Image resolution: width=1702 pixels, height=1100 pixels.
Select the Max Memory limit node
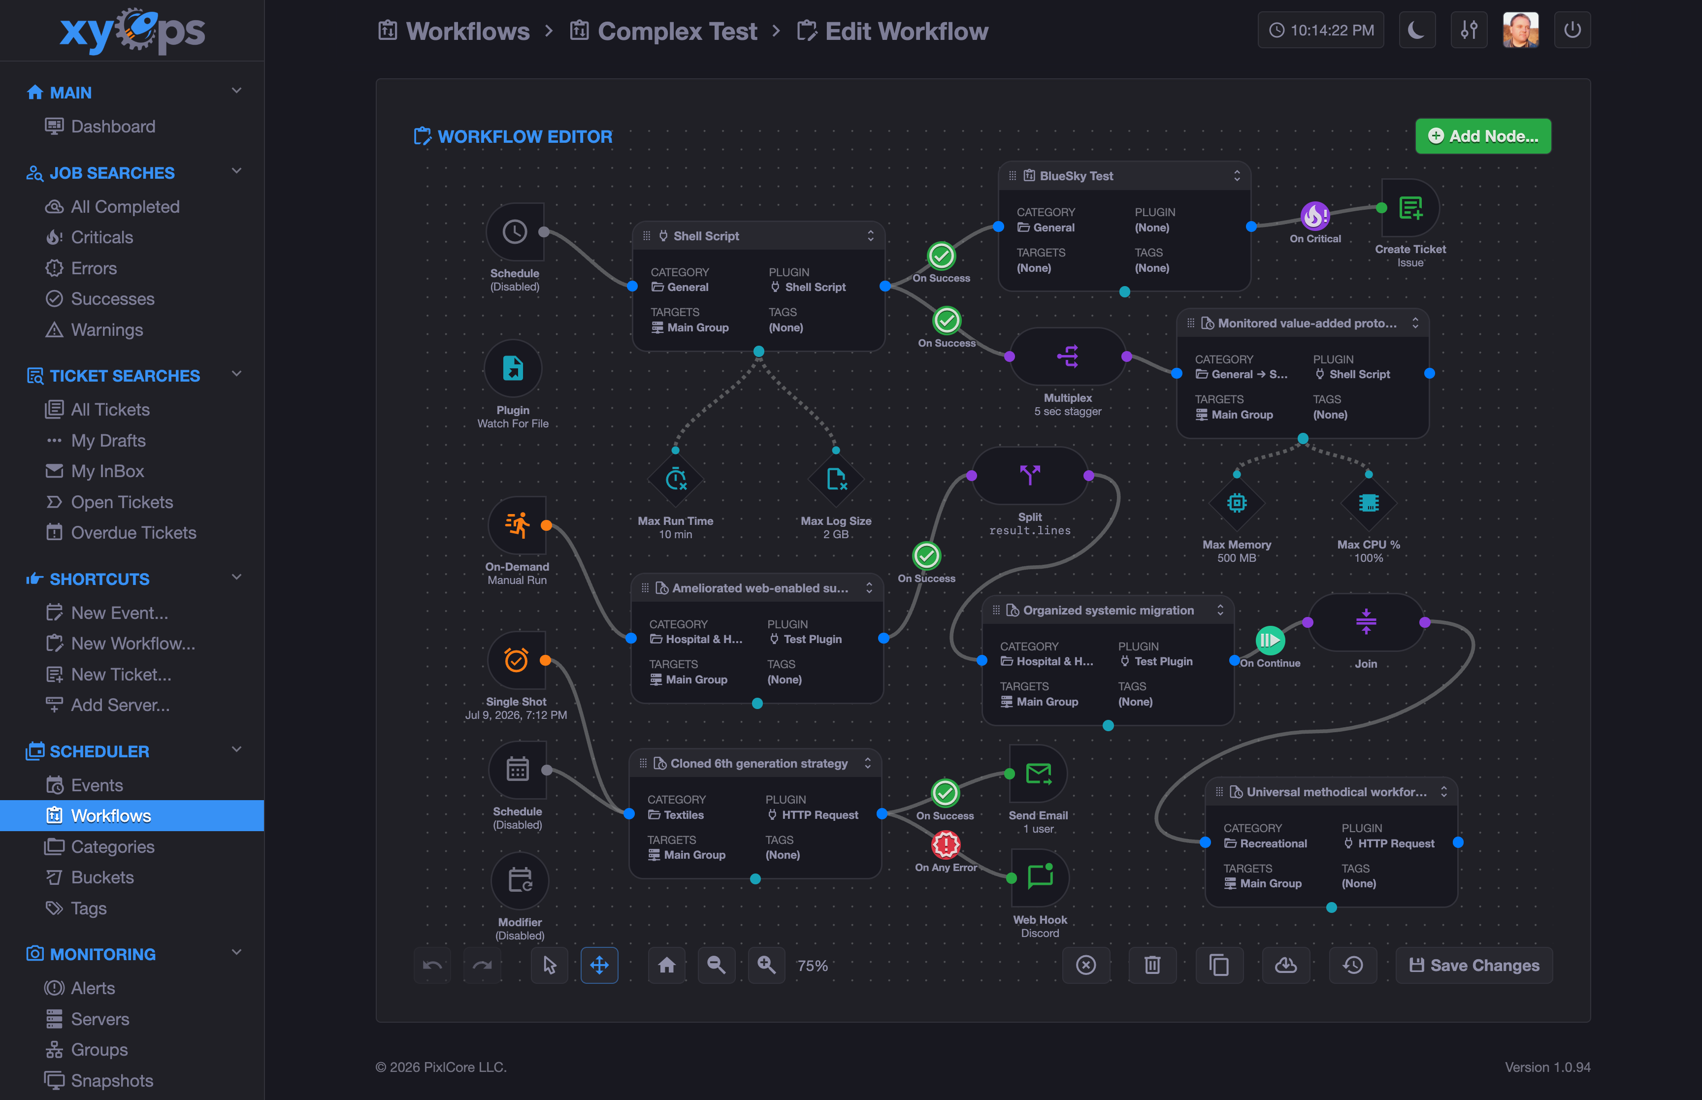click(1237, 503)
